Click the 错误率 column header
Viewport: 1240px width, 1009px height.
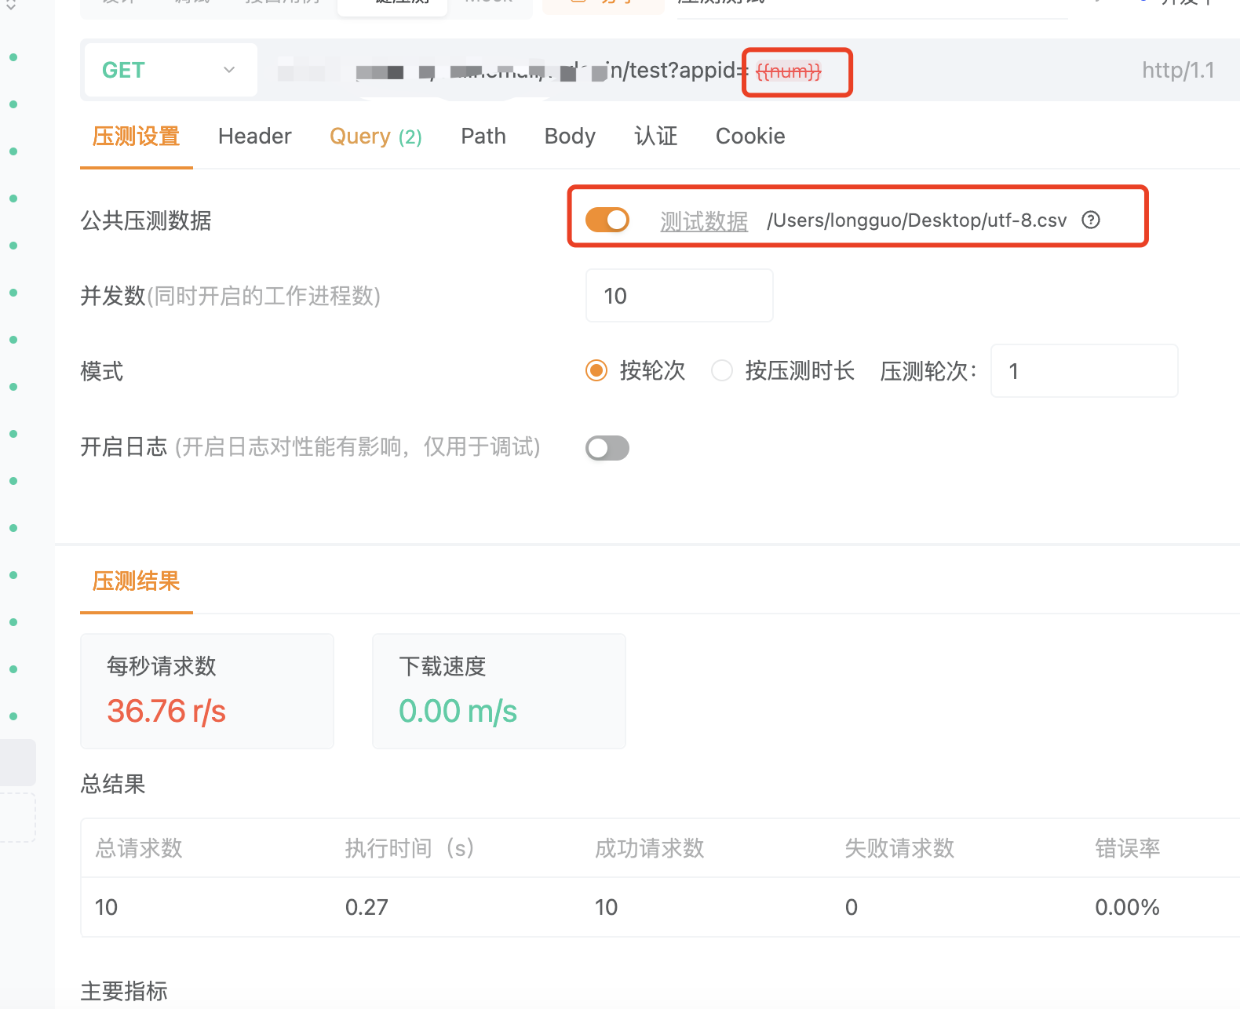pyautogui.click(x=1128, y=848)
